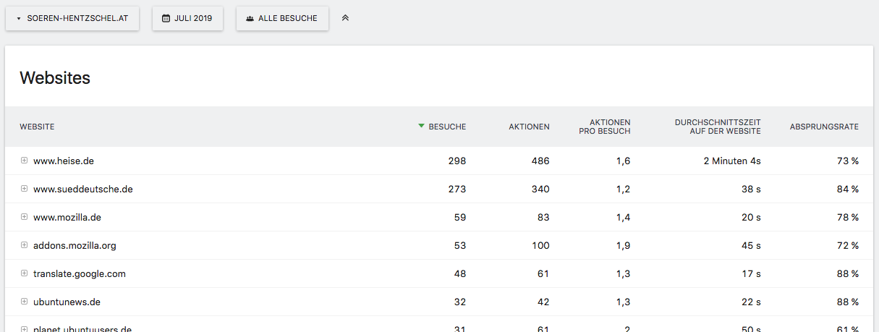This screenshot has width=879, height=332.
Task: Open the soeren-hentzschel.at site selector
Action: click(72, 19)
